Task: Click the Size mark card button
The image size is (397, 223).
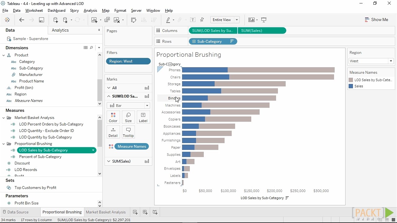Action: click(128, 117)
